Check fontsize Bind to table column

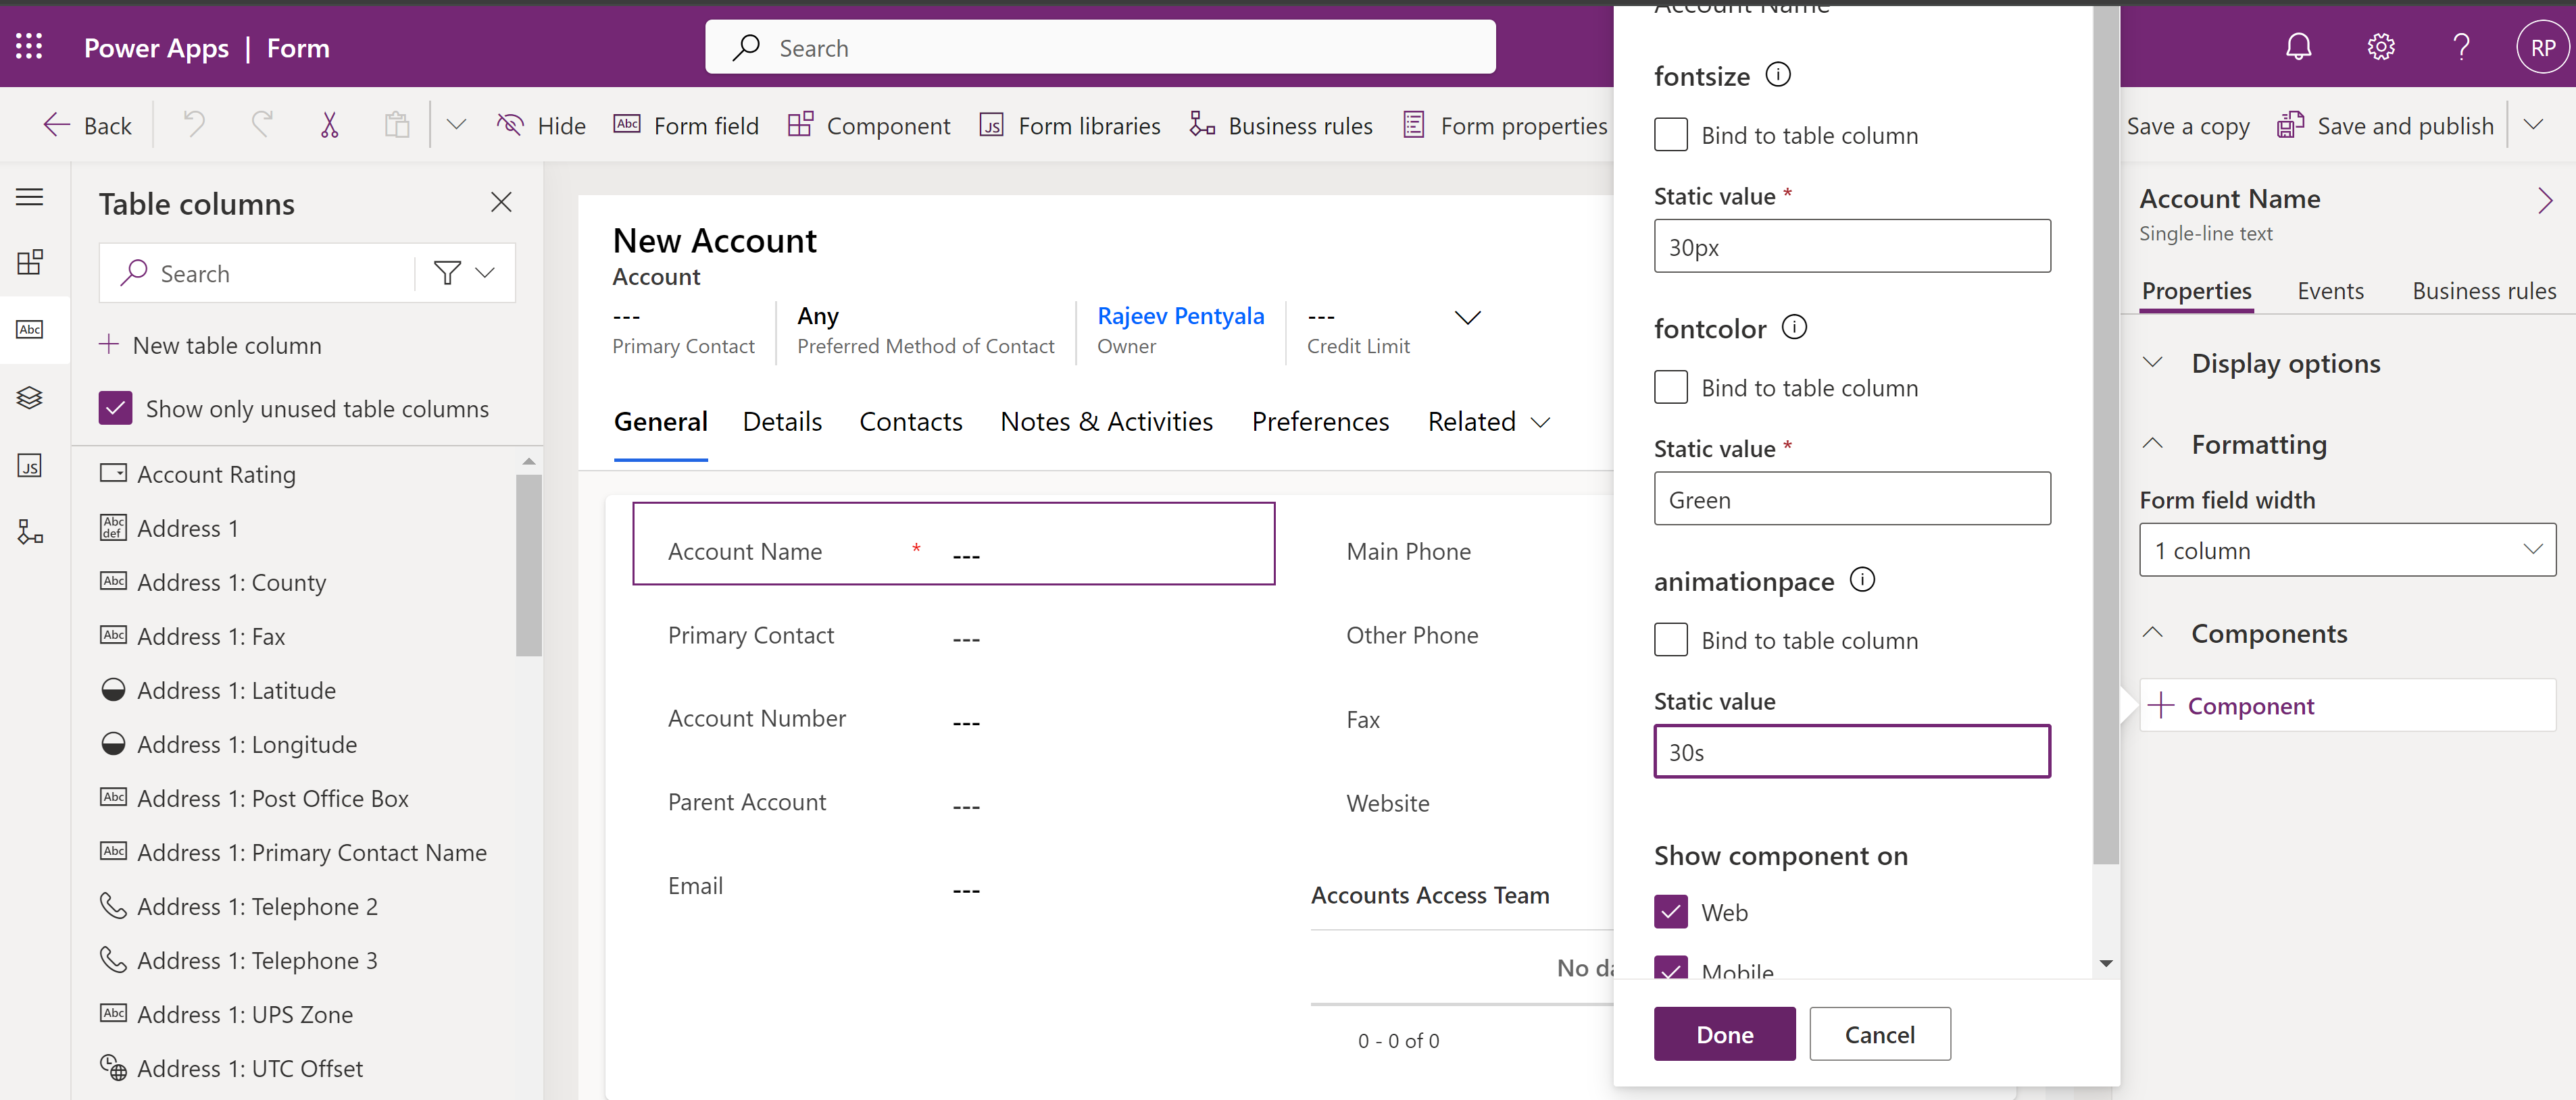pyautogui.click(x=1670, y=135)
